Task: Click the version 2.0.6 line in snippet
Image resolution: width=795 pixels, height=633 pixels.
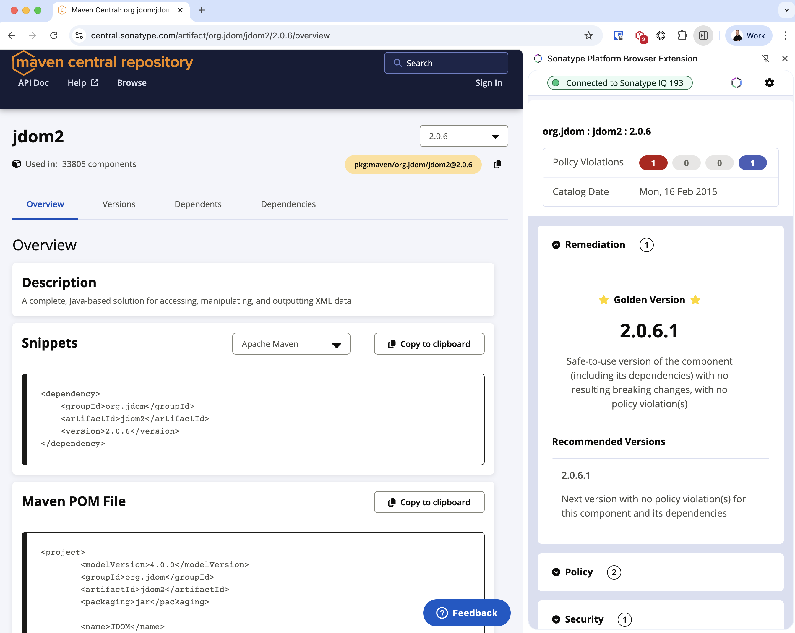Action: [120, 431]
